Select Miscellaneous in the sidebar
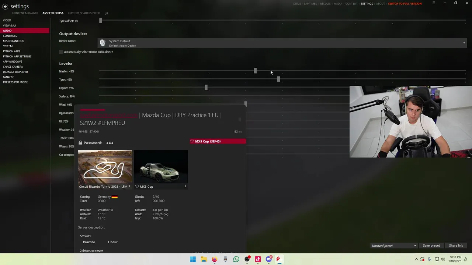This screenshot has height=265, width=472. (13, 41)
